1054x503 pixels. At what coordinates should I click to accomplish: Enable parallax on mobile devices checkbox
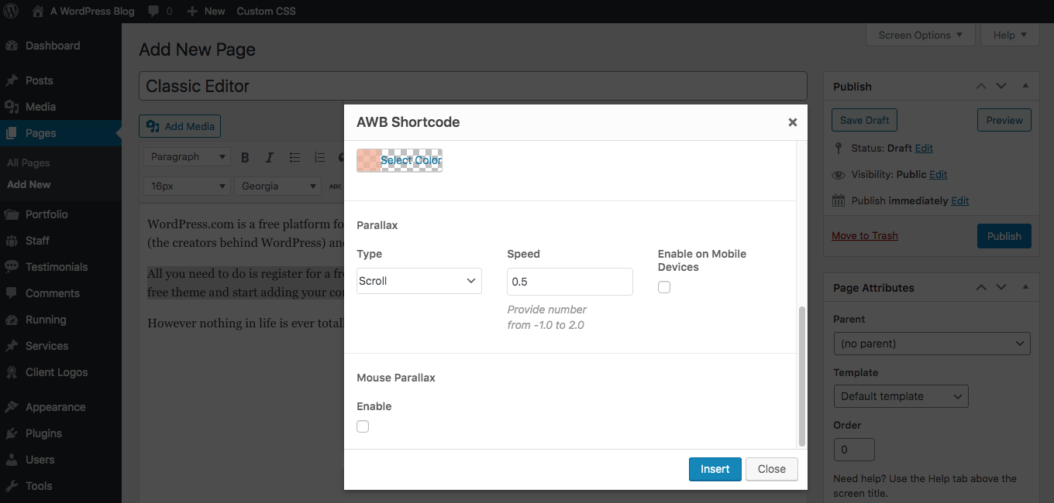click(664, 287)
